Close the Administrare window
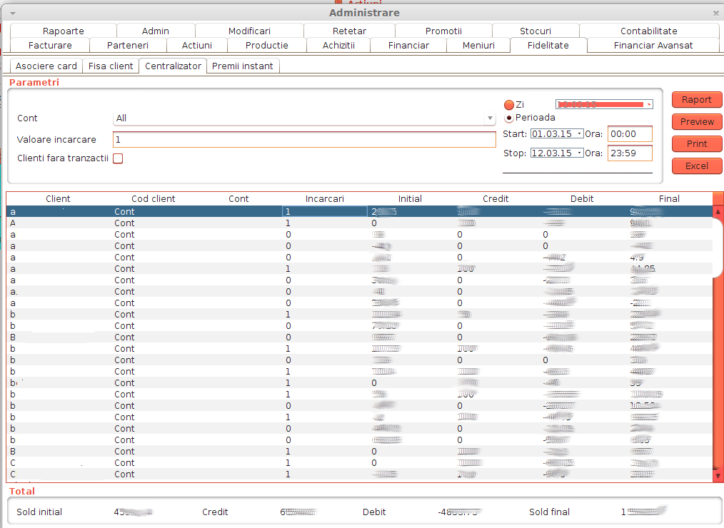Viewport: 724px width, 528px height. click(x=716, y=14)
